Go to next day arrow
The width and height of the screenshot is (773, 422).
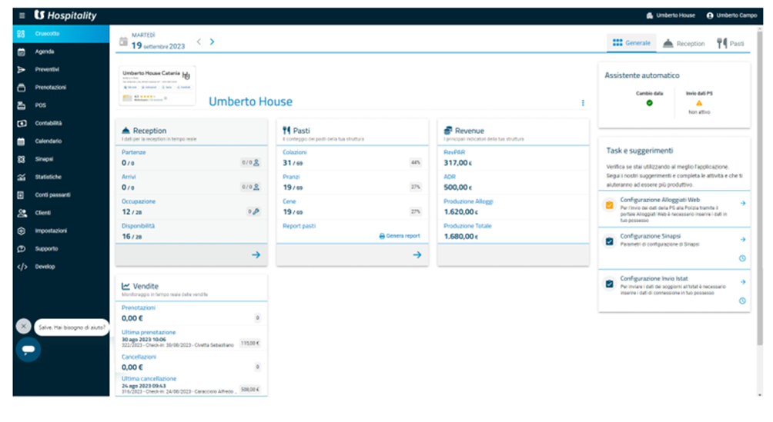(212, 42)
